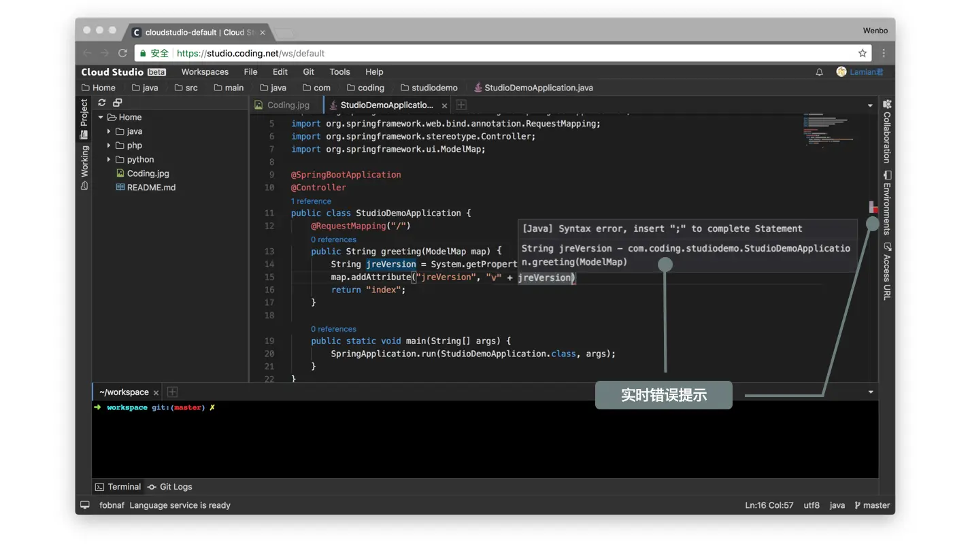
Task: Expand the php folder in the tree
Action: point(109,146)
